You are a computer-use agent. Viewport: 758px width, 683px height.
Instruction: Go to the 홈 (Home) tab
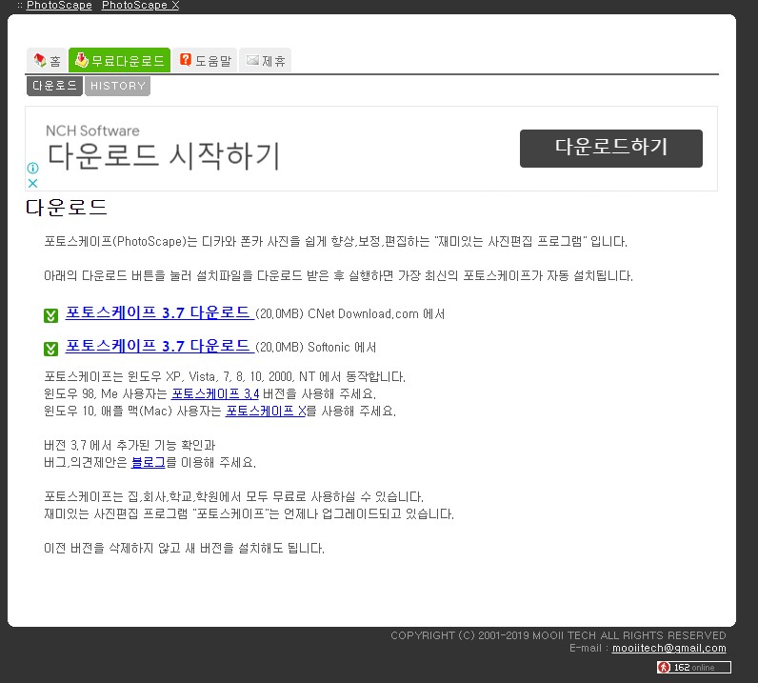pos(47,60)
